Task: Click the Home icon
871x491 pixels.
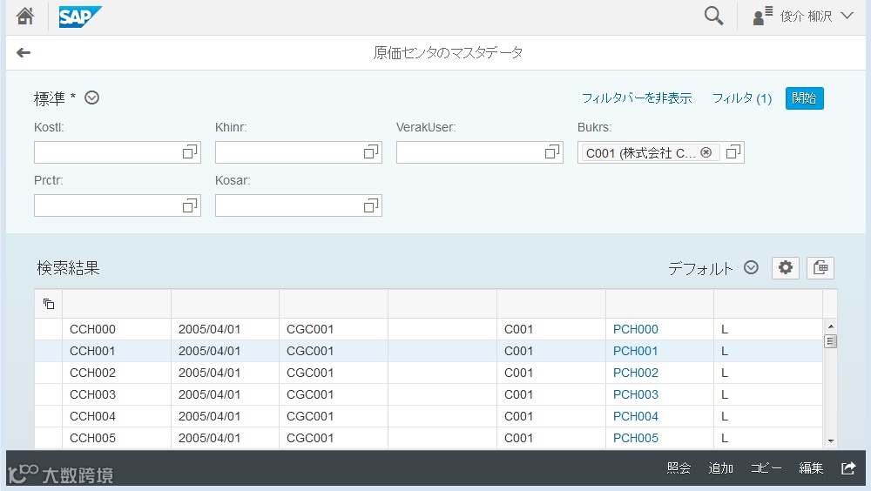Action: (x=25, y=17)
